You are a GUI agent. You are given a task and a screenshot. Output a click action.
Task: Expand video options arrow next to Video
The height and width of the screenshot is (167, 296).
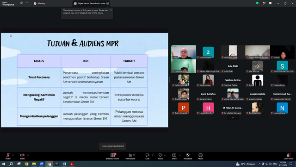coord(28,155)
